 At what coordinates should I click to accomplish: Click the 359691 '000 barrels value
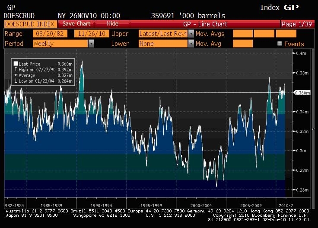pos(188,16)
